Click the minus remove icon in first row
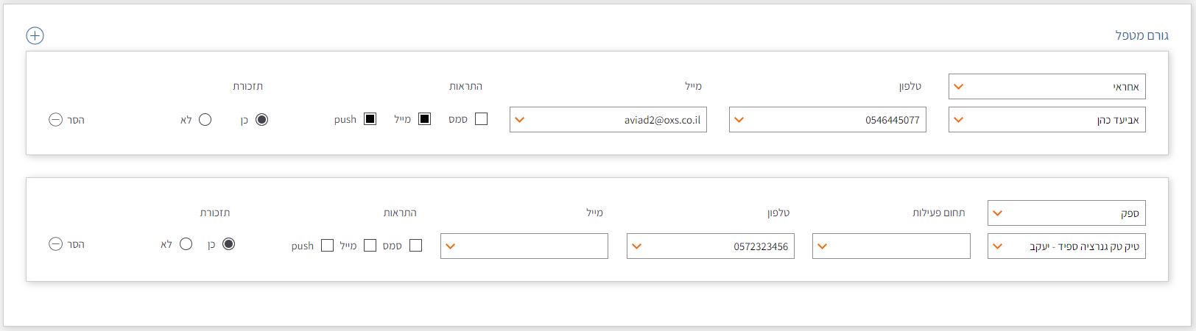The image size is (1196, 331). (x=56, y=119)
